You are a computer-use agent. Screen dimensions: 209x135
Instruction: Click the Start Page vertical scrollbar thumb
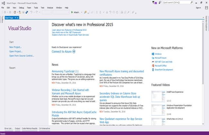click(203, 53)
